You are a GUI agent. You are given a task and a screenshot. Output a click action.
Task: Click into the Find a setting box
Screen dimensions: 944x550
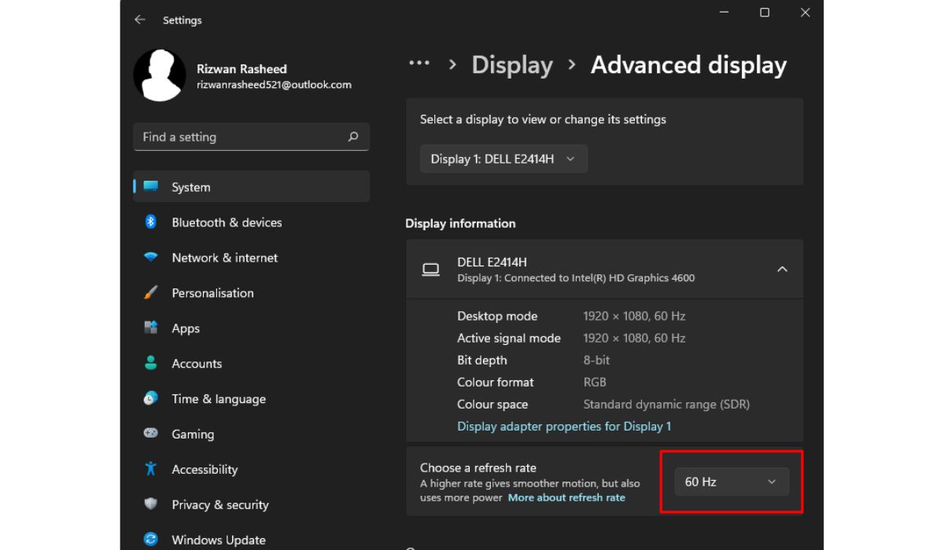tap(252, 137)
